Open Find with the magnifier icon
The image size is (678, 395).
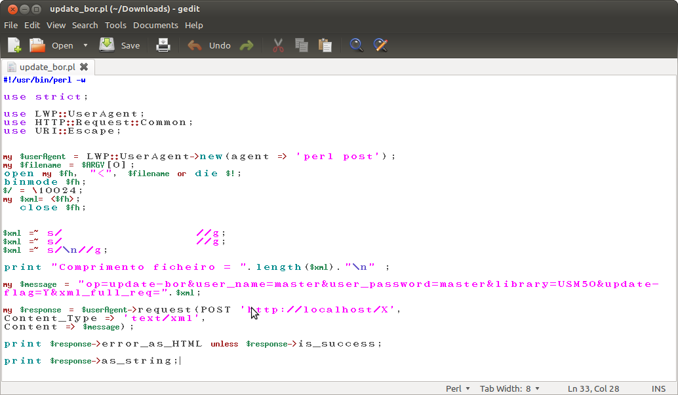point(356,45)
